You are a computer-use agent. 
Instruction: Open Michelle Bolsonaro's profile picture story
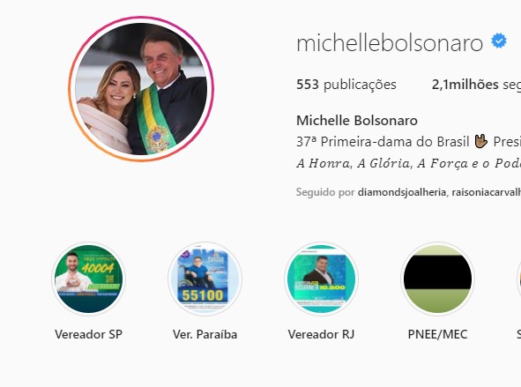[x=141, y=89]
